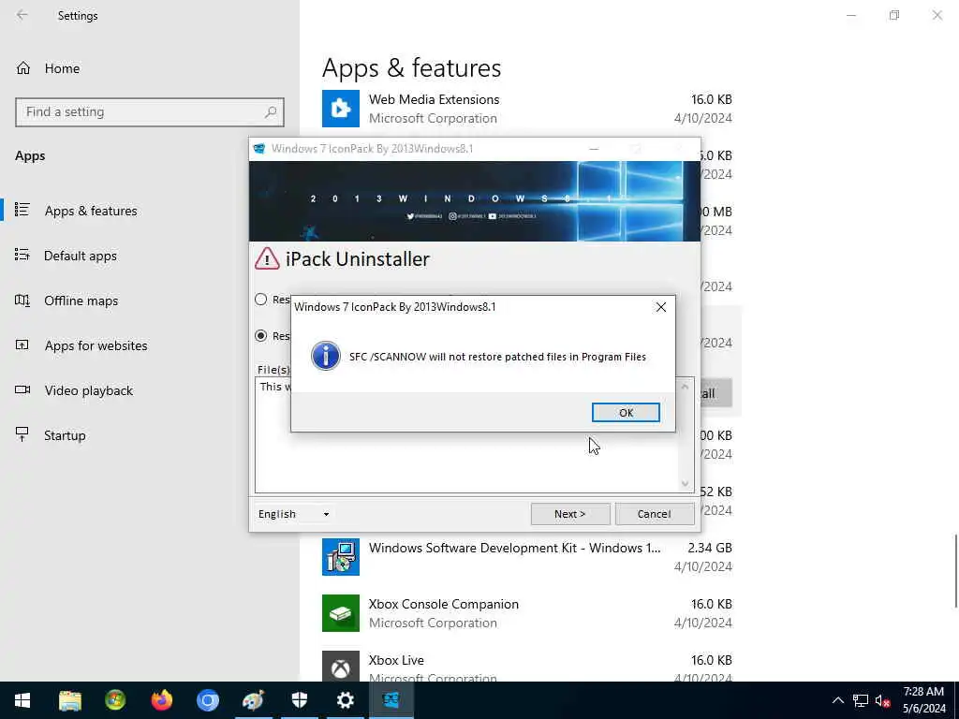Switch to Settings gear in the taskbar

click(x=346, y=700)
